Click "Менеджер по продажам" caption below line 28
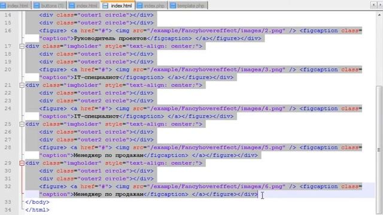The width and height of the screenshot is (383, 215). 108,155
